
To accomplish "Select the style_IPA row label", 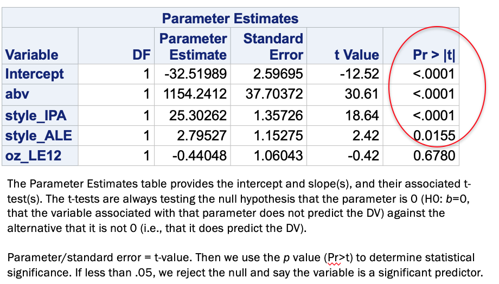I will 36,115.
